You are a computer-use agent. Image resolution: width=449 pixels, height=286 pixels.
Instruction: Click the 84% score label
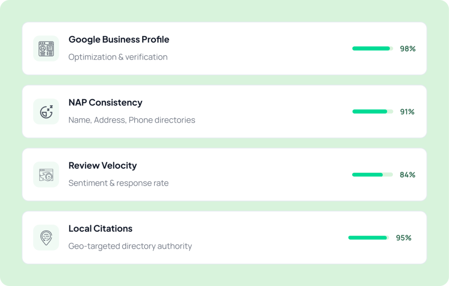tap(407, 175)
